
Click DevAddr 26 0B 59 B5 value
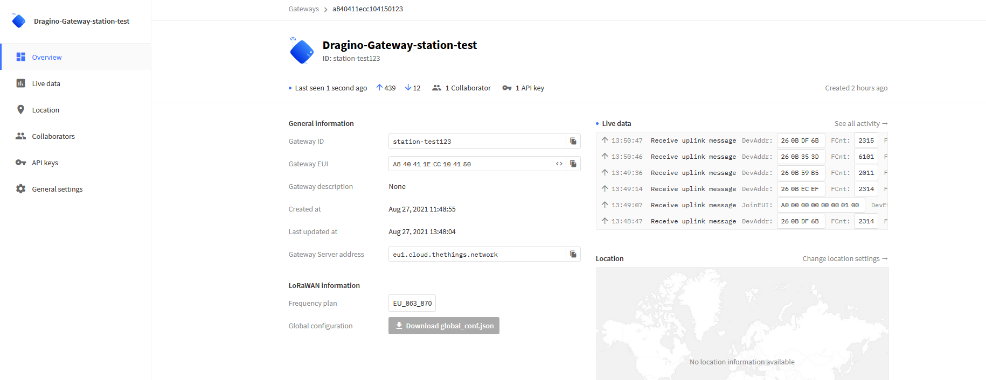(801, 173)
